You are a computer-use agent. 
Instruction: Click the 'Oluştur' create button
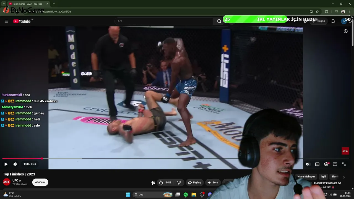click(x=318, y=21)
